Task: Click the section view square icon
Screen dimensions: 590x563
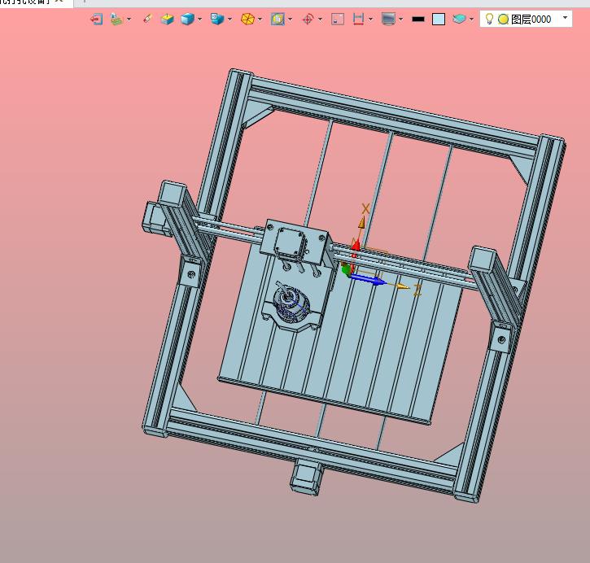Action: click(278, 19)
